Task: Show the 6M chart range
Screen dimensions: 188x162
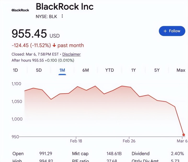Action: [86, 70]
